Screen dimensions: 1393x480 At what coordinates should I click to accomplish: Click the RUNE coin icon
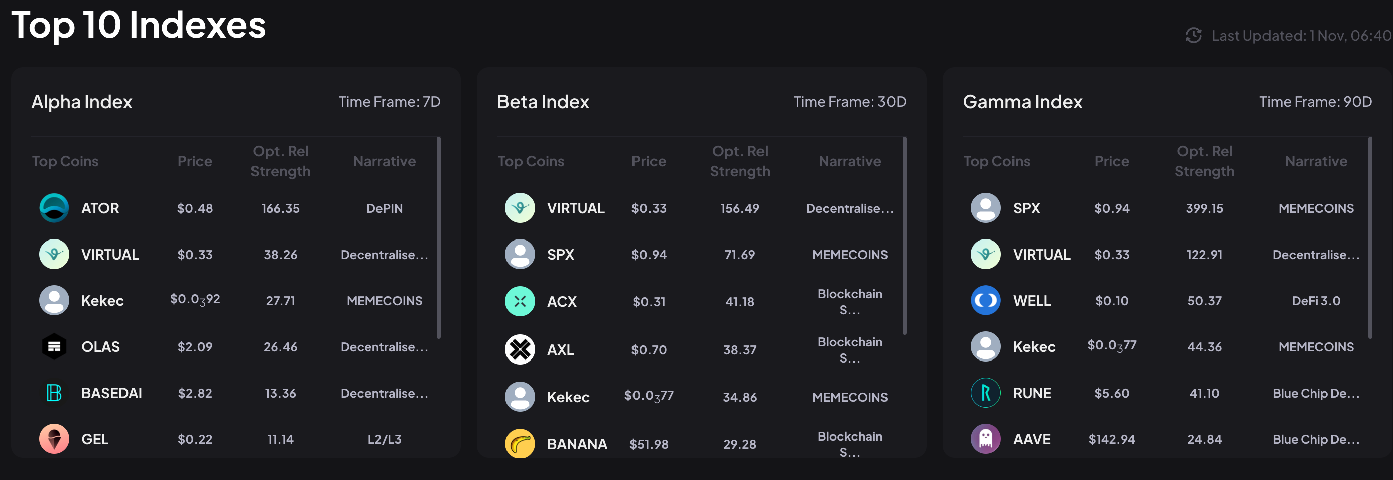tap(985, 392)
